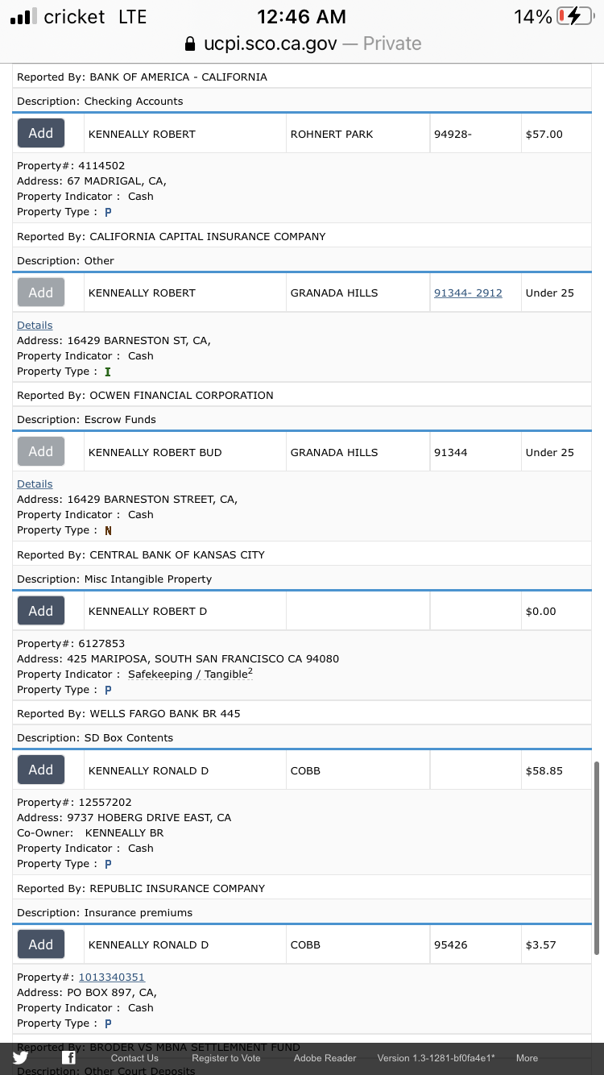The image size is (604, 1075).
Task: Select Under 25 amount in Robert Bud row
Action: pyautogui.click(x=550, y=452)
